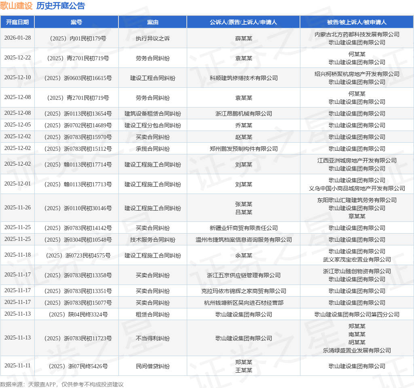
Task: Click plaintiff 余某某
Action: pos(243,256)
